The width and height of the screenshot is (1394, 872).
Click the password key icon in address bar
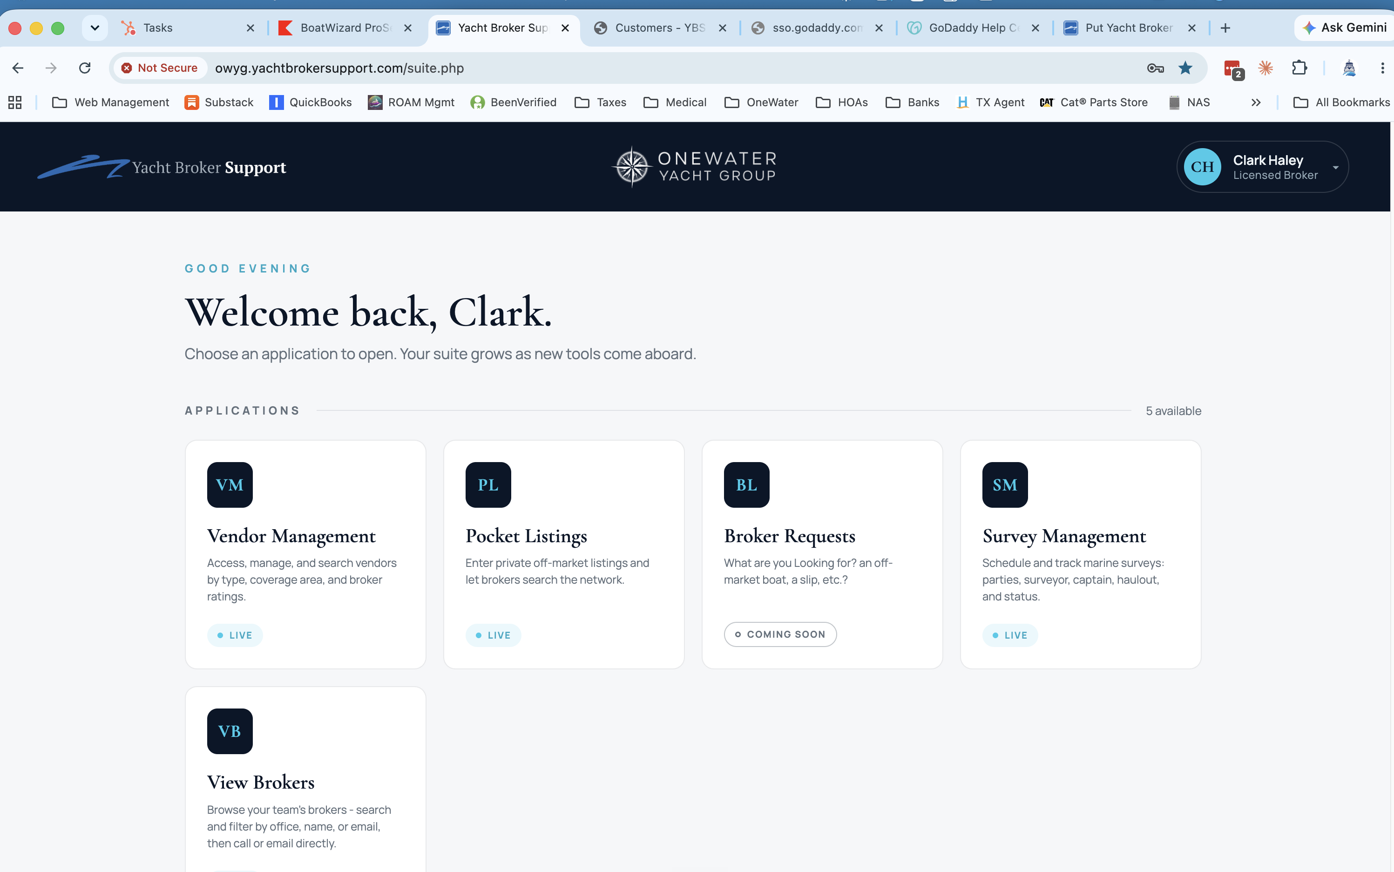pos(1155,68)
